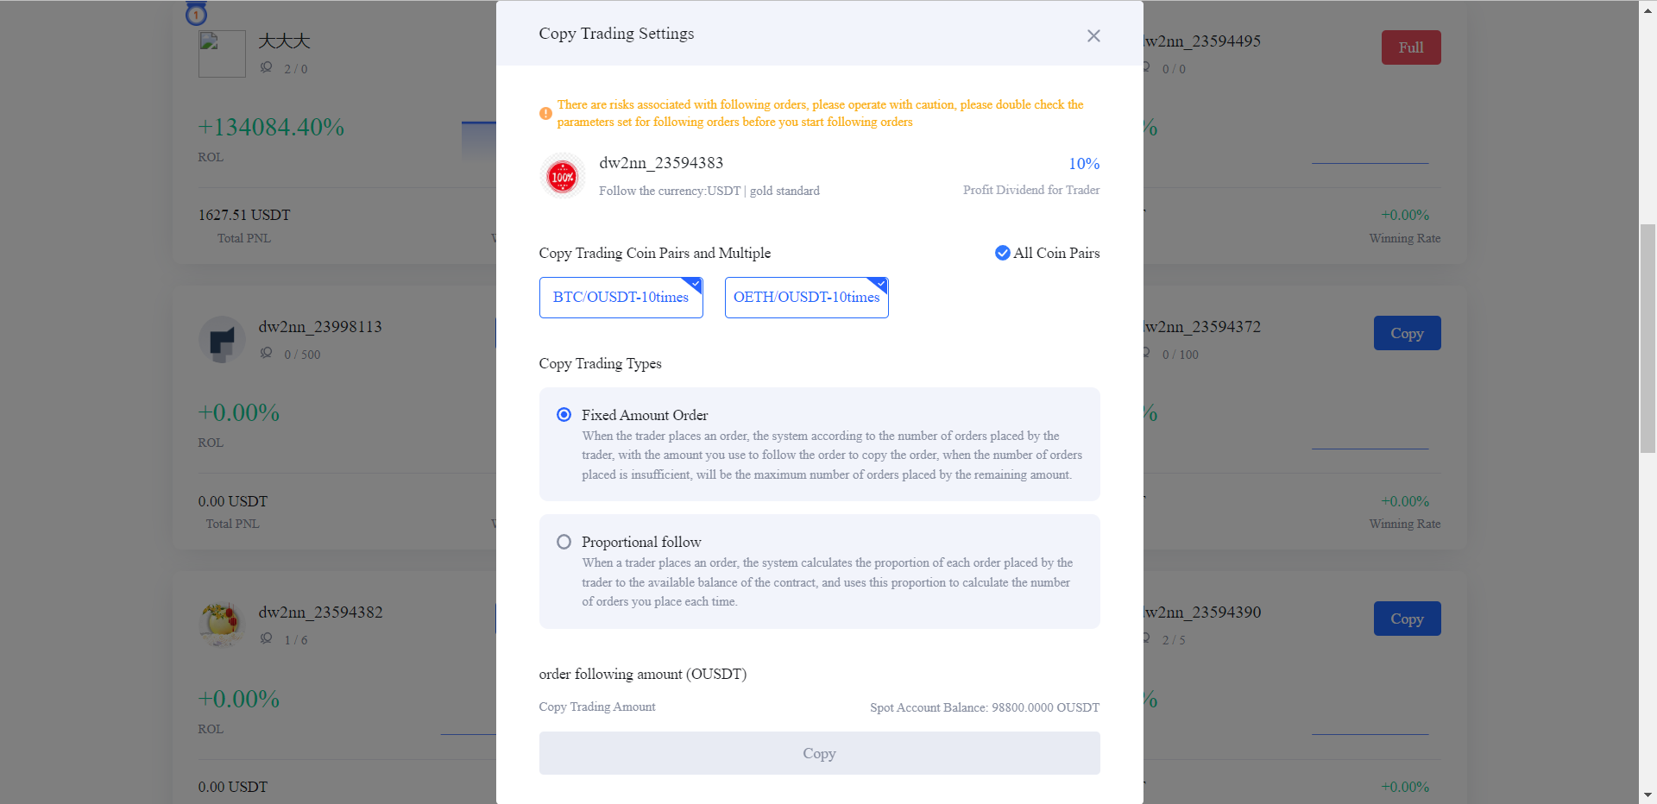Click the rank 1 medal icon
This screenshot has height=804, width=1657.
197,13
